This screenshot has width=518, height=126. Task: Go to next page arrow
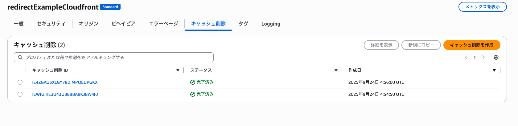pos(483,57)
